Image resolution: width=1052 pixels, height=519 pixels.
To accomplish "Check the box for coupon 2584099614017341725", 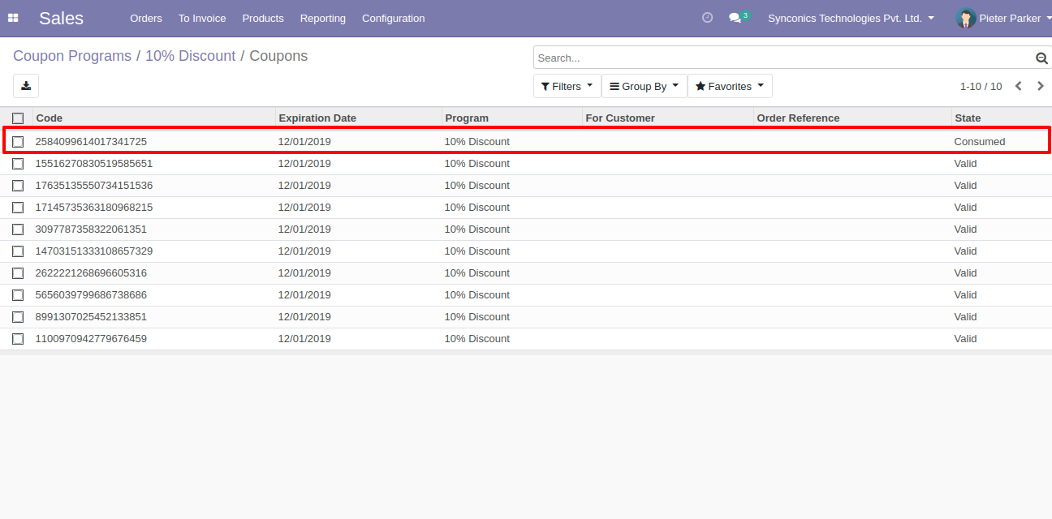I will 18,142.
